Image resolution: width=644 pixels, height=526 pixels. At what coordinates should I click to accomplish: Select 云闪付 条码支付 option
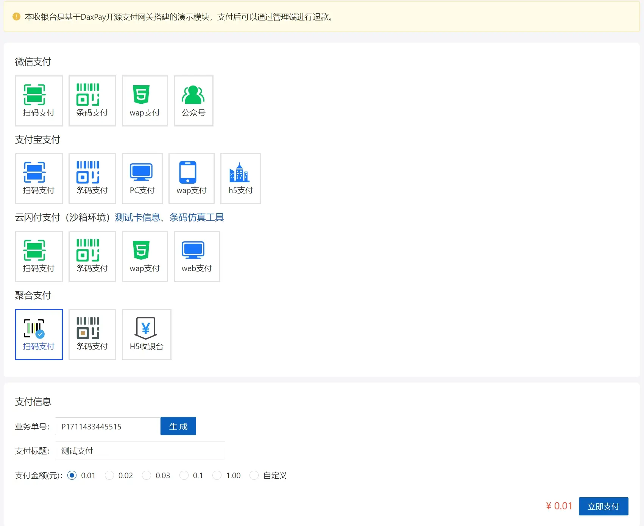point(92,256)
